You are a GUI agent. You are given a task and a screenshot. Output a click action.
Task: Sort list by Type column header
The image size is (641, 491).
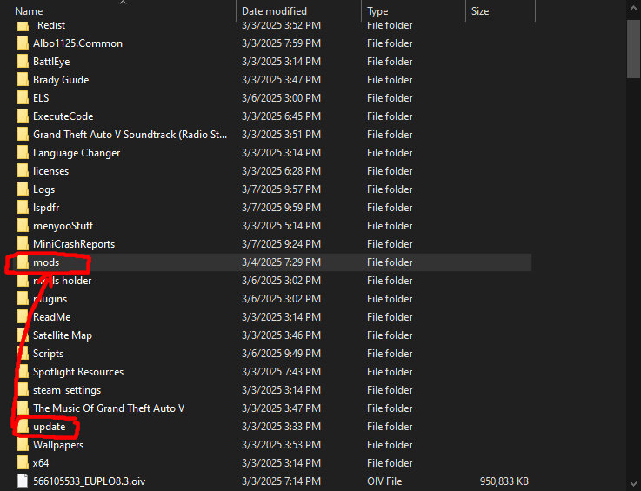(x=377, y=11)
